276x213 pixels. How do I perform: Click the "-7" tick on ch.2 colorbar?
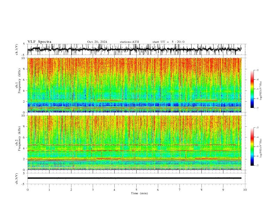[257, 166]
